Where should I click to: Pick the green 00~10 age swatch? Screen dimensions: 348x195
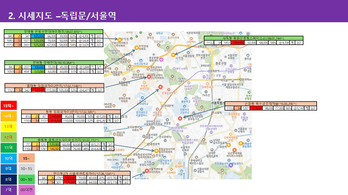27,179
